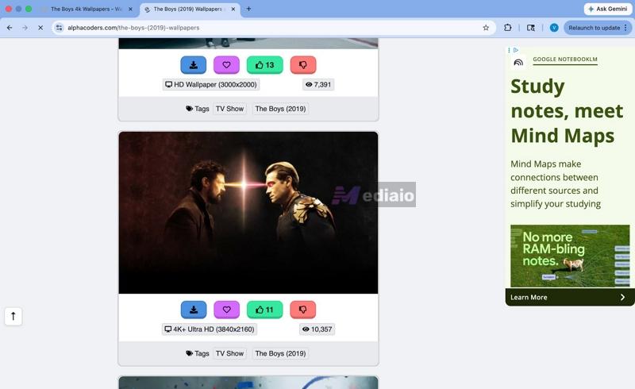Screen dimensions: 635x389
Task: Go forward using browser forward arrow
Action: [25, 28]
